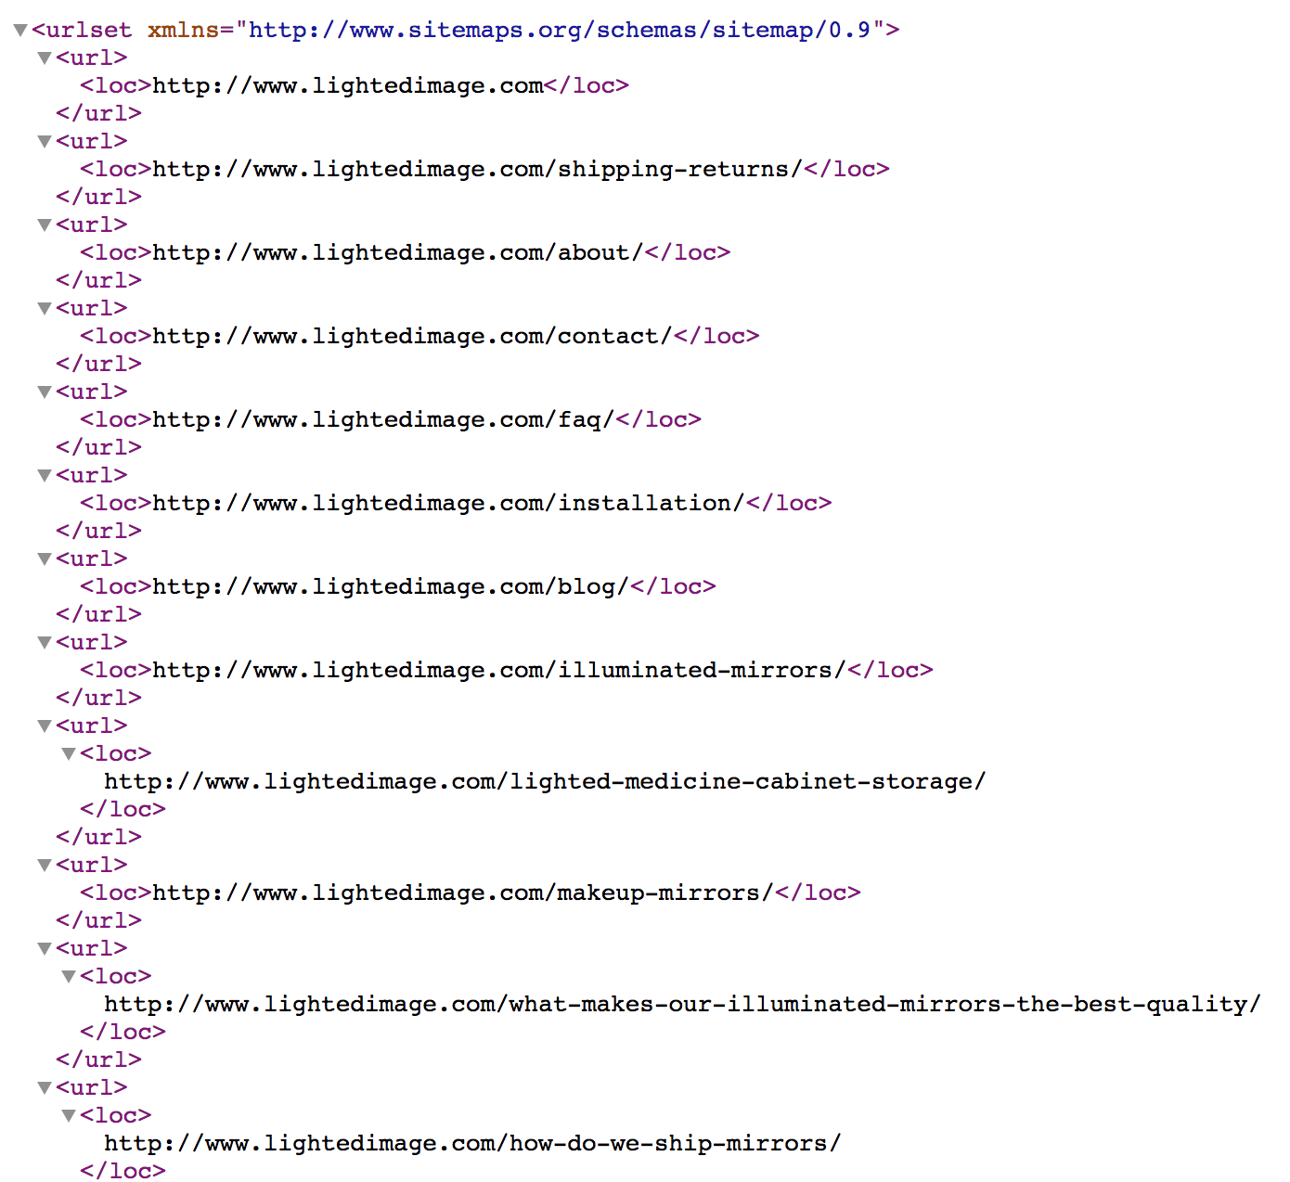Collapse the shipping-returns url entry

point(43,141)
